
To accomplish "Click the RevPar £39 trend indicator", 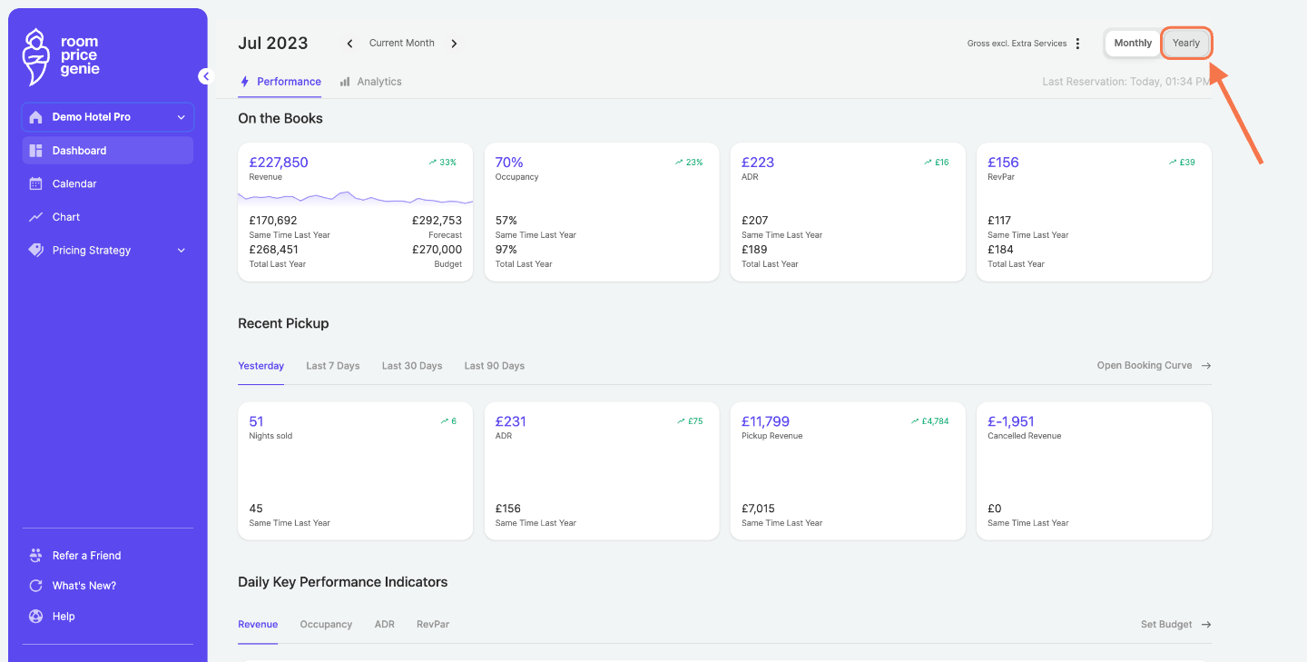I will tap(1182, 163).
